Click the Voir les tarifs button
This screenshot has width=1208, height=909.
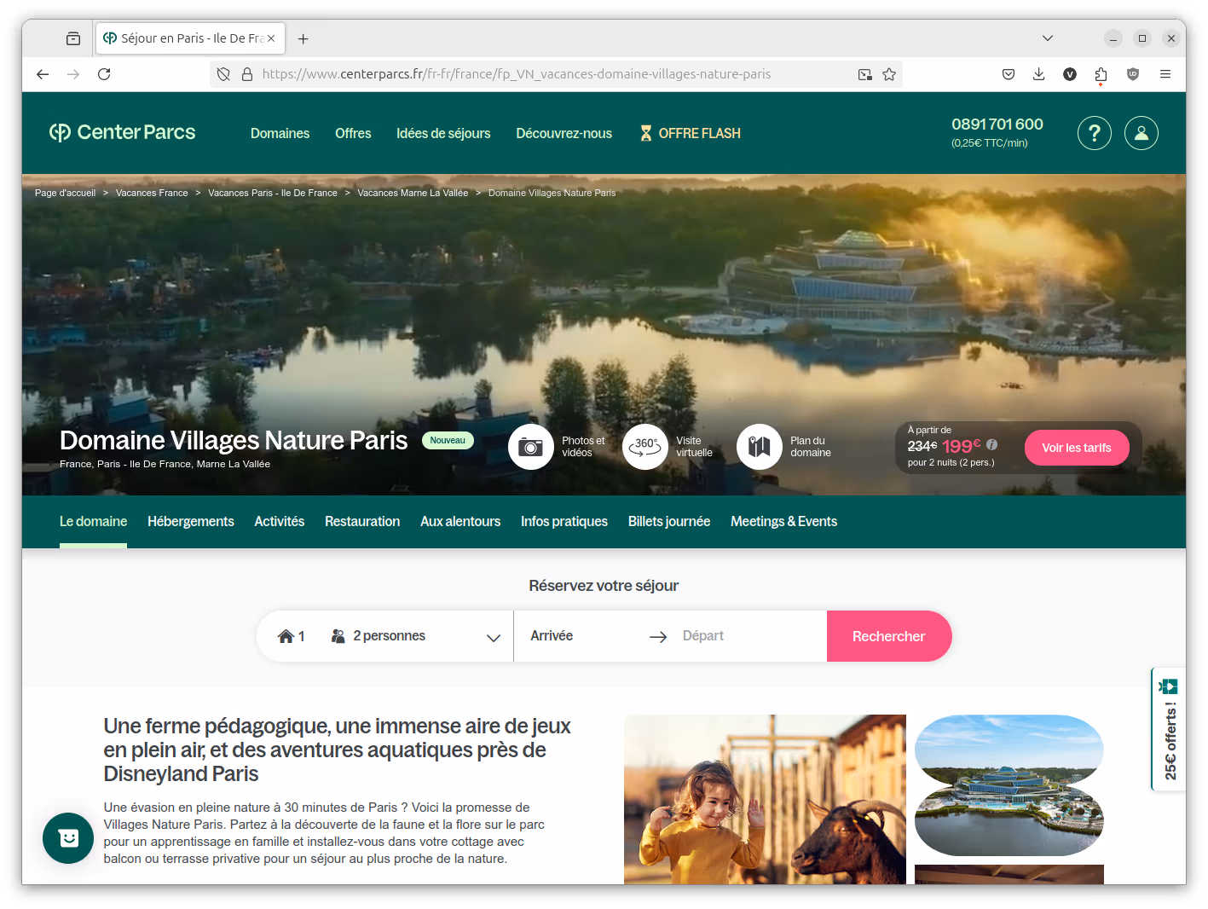click(x=1077, y=448)
